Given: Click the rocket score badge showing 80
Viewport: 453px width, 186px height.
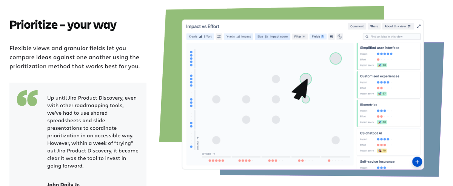Looking at the screenshot, I should point(382,122).
